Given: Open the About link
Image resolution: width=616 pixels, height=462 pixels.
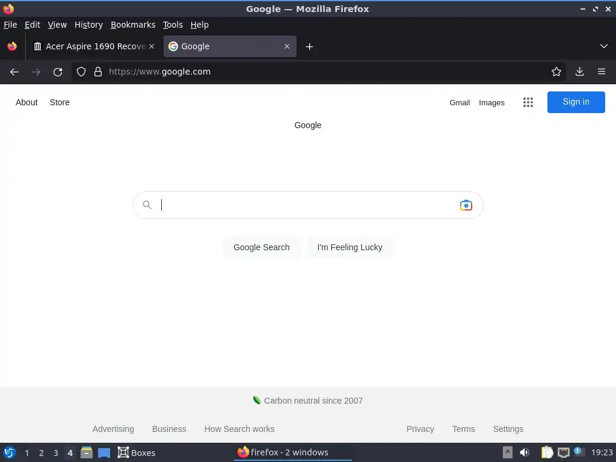Looking at the screenshot, I should pos(26,102).
